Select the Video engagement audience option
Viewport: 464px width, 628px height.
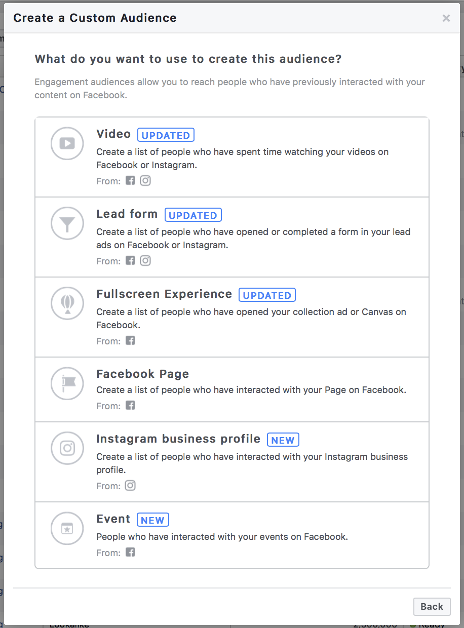(231, 156)
